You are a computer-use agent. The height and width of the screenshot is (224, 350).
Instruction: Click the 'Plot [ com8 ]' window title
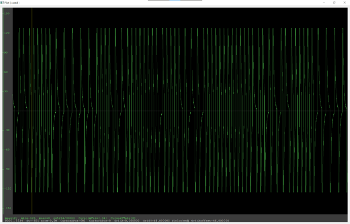pos(12,3)
